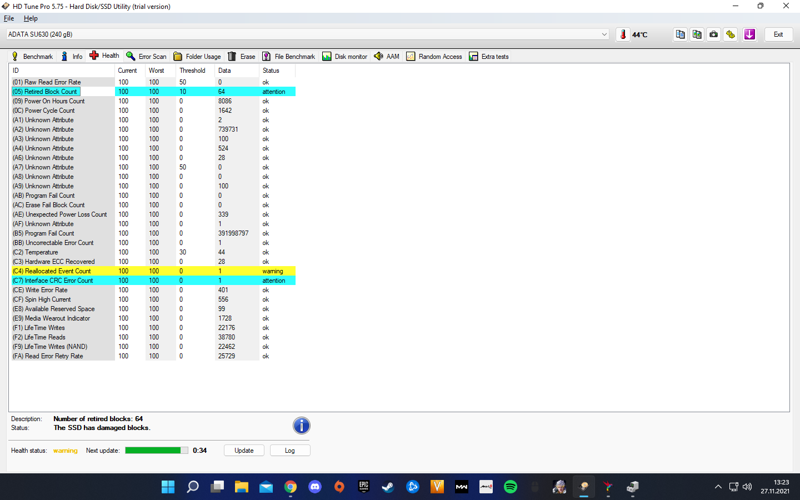Click the Exit button

778,34
